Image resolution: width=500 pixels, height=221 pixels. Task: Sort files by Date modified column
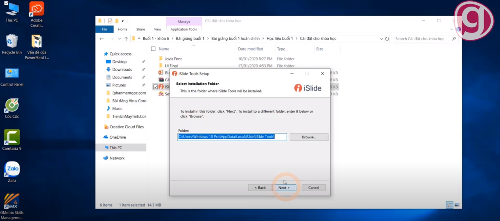coord(251,49)
